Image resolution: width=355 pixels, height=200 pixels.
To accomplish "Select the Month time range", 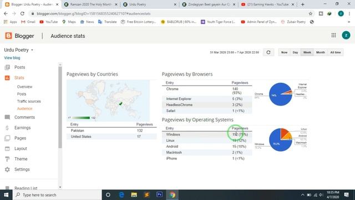I will [321, 52].
